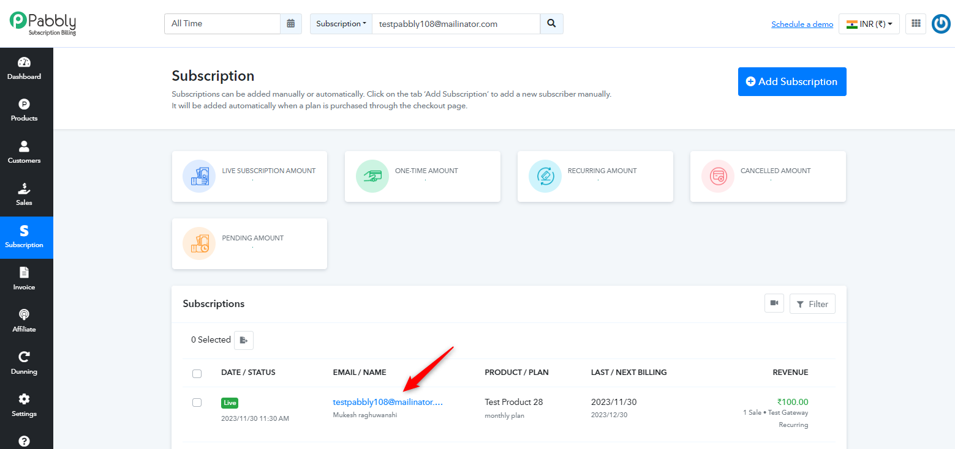Open the Customers section icon

(x=24, y=147)
